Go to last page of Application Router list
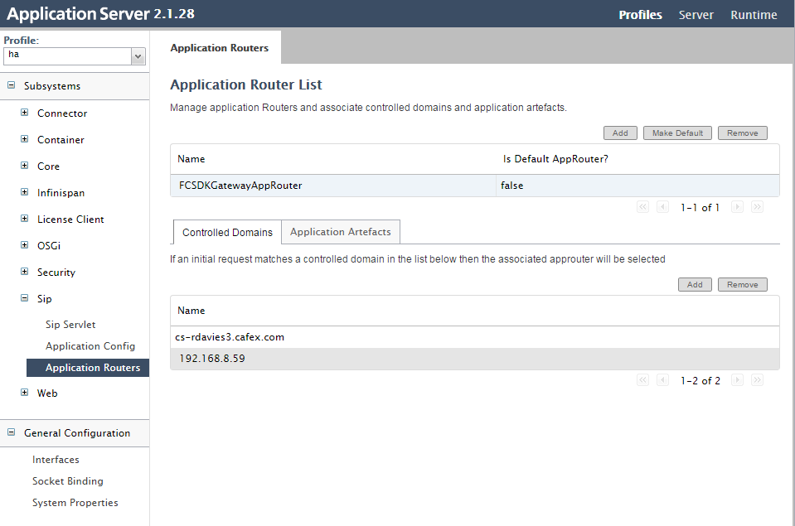This screenshot has height=526, width=795. click(757, 207)
